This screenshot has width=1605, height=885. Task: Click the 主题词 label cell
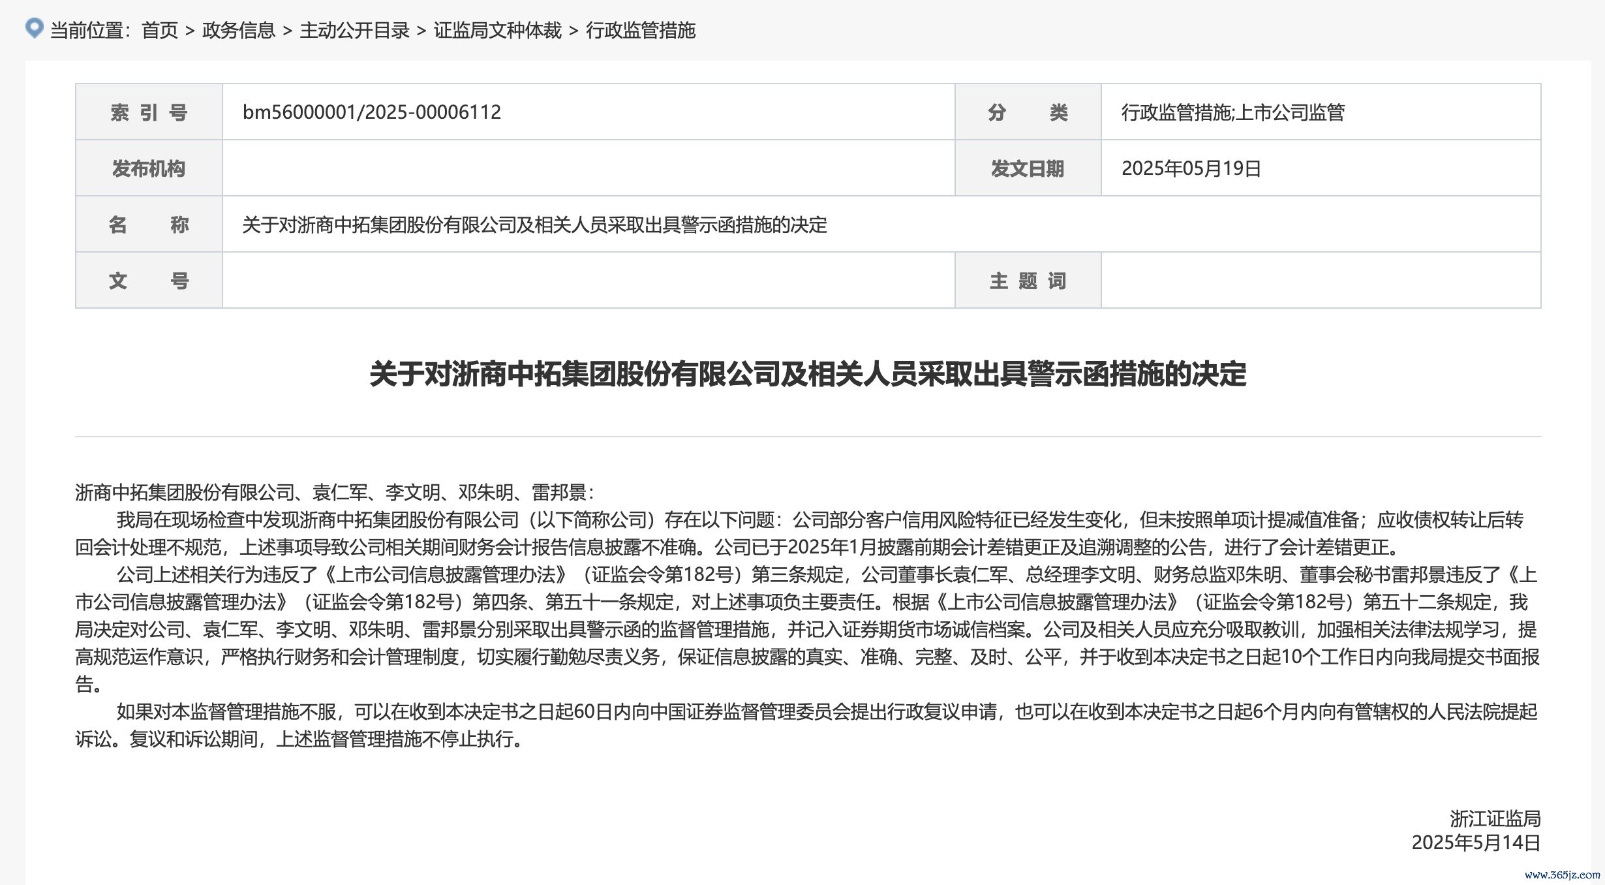(x=1028, y=281)
